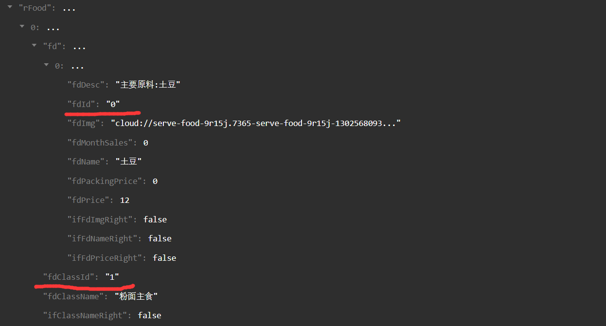Collapse the 0 item inside fd
Image resolution: width=606 pixels, height=326 pixels.
click(46, 64)
